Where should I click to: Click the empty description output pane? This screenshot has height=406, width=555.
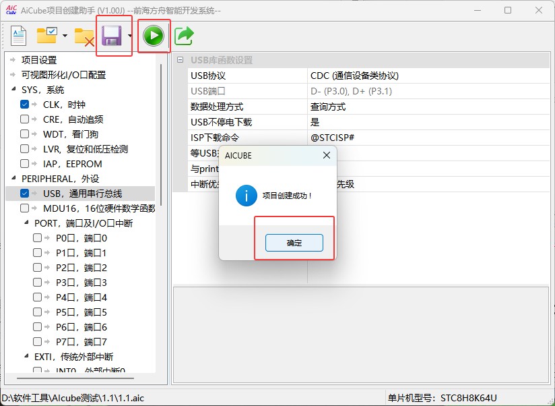[x=360, y=335]
